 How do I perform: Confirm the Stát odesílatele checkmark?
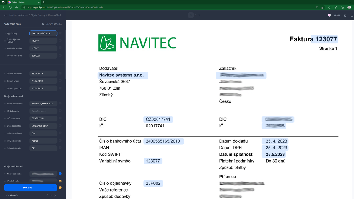pyautogui.click(x=60, y=148)
